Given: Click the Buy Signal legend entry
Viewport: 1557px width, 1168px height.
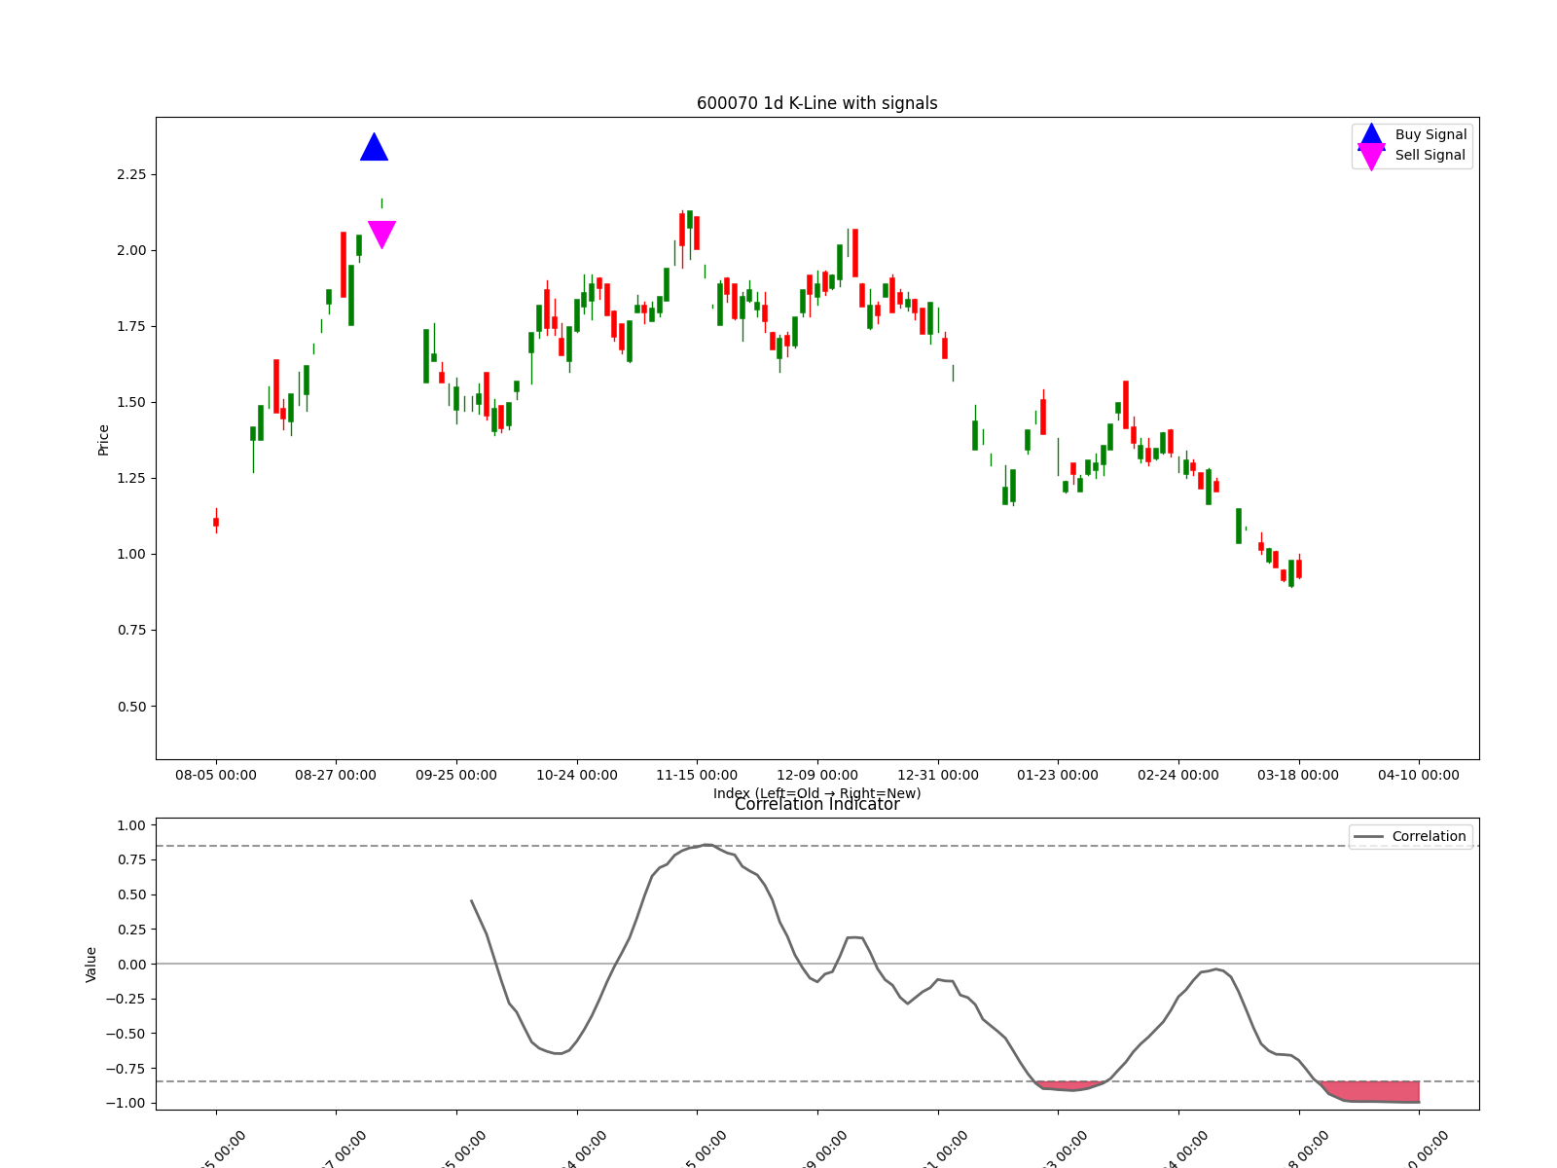Looking at the screenshot, I should point(1412,135).
